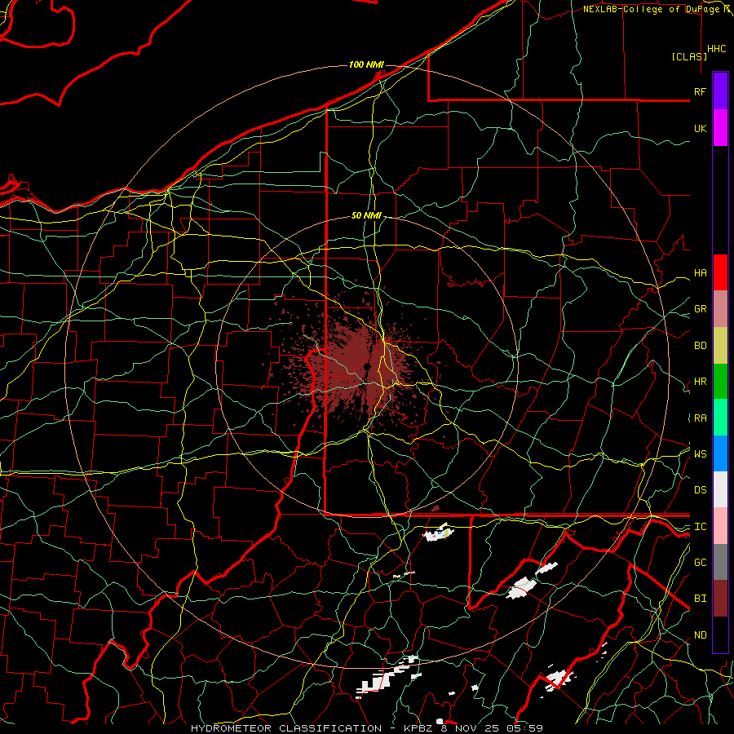Screen dimensions: 734x734
Task: Click the RF purple legend swatch
Action: pyautogui.click(x=720, y=91)
